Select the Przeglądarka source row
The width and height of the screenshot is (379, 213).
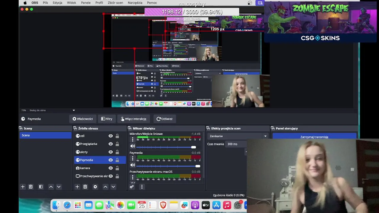point(100,144)
